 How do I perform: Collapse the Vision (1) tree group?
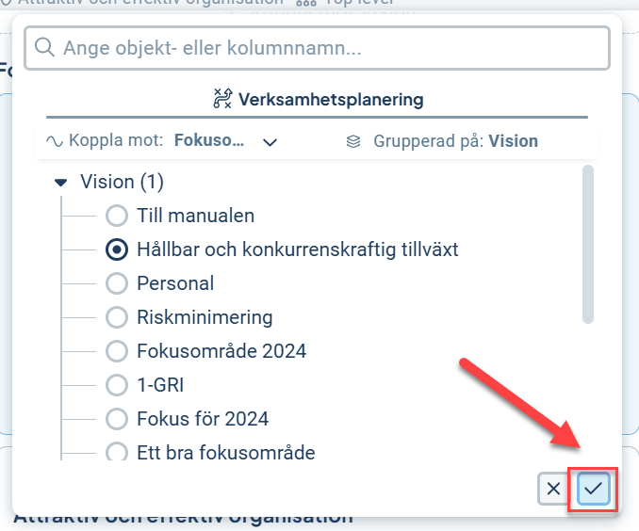(61, 182)
